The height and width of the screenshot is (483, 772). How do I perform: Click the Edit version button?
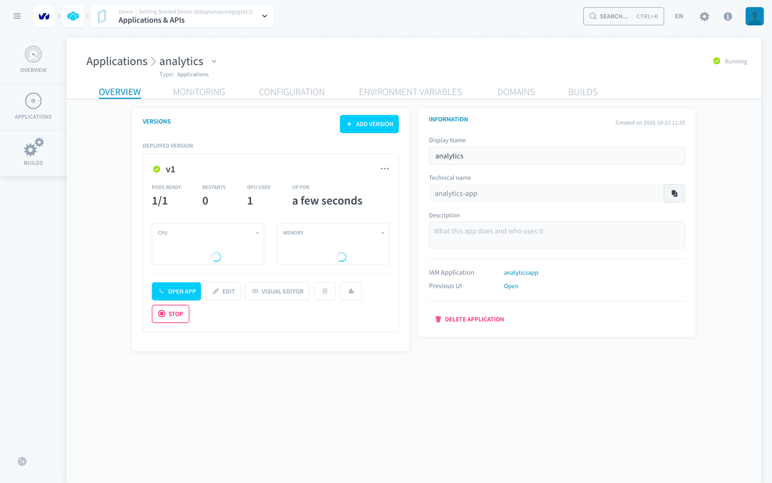tap(223, 291)
